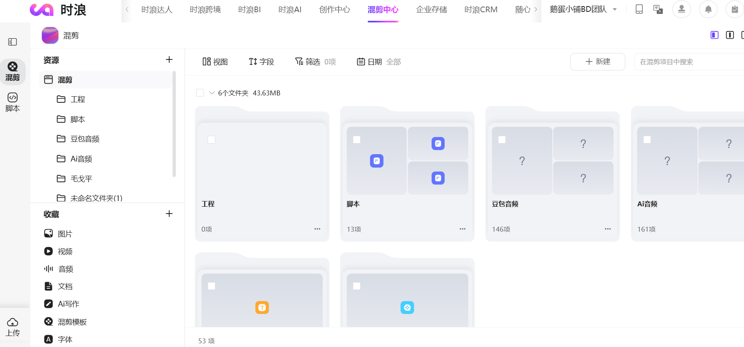Switch to 时浪达人 tab
Viewport: 744px width, 347px height.
[157, 10]
